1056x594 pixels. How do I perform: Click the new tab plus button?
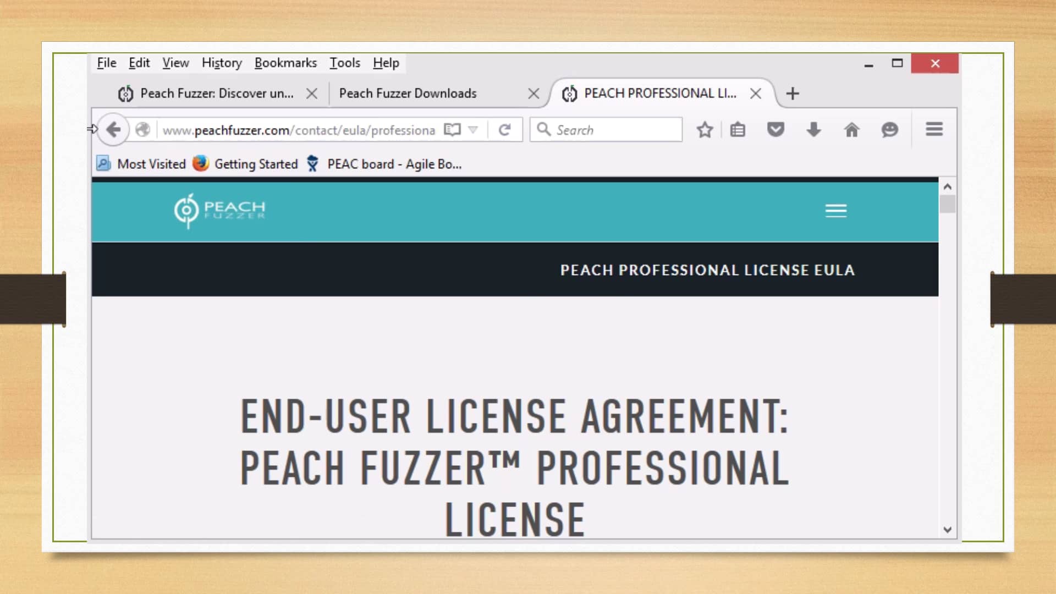pyautogui.click(x=793, y=94)
